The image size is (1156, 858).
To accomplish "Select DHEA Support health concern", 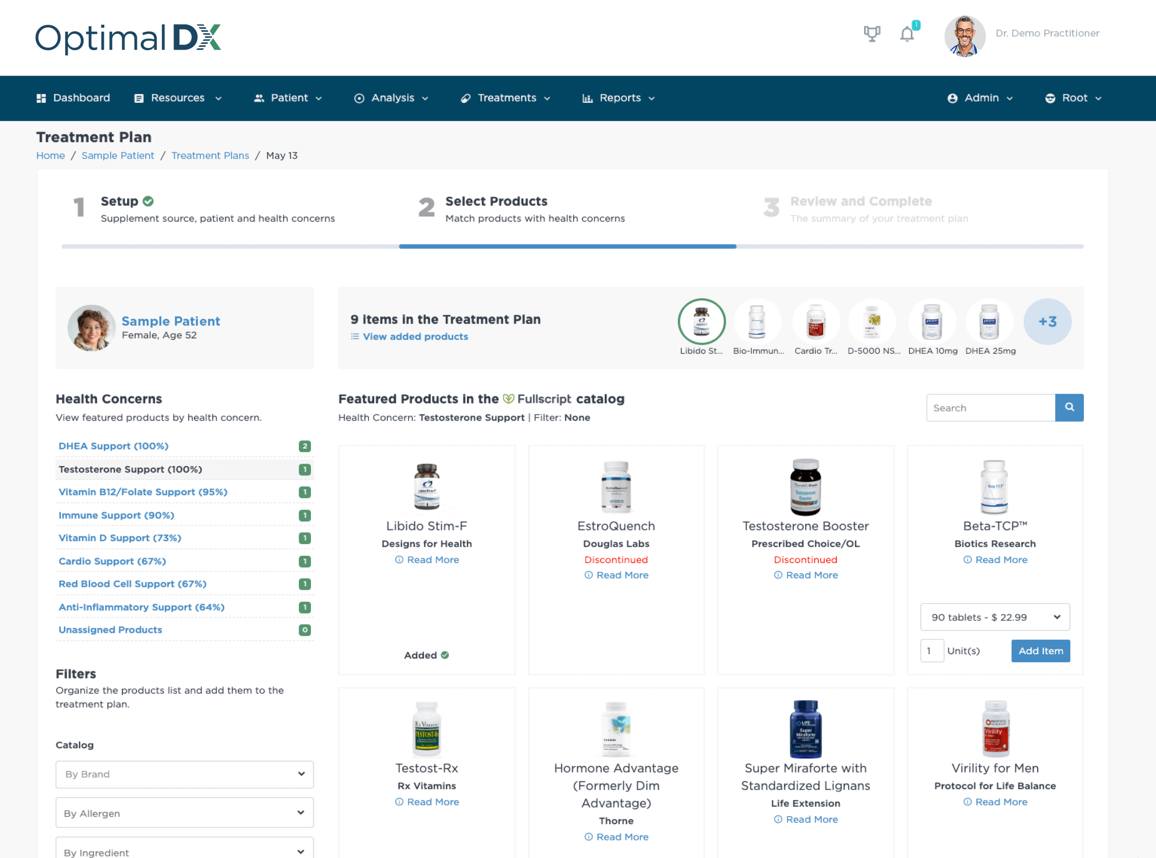I will pyautogui.click(x=114, y=445).
